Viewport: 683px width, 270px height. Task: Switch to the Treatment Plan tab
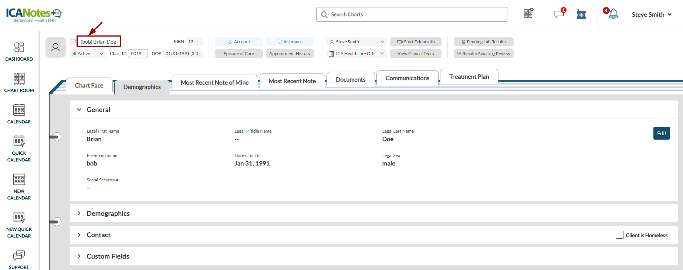pyautogui.click(x=469, y=77)
